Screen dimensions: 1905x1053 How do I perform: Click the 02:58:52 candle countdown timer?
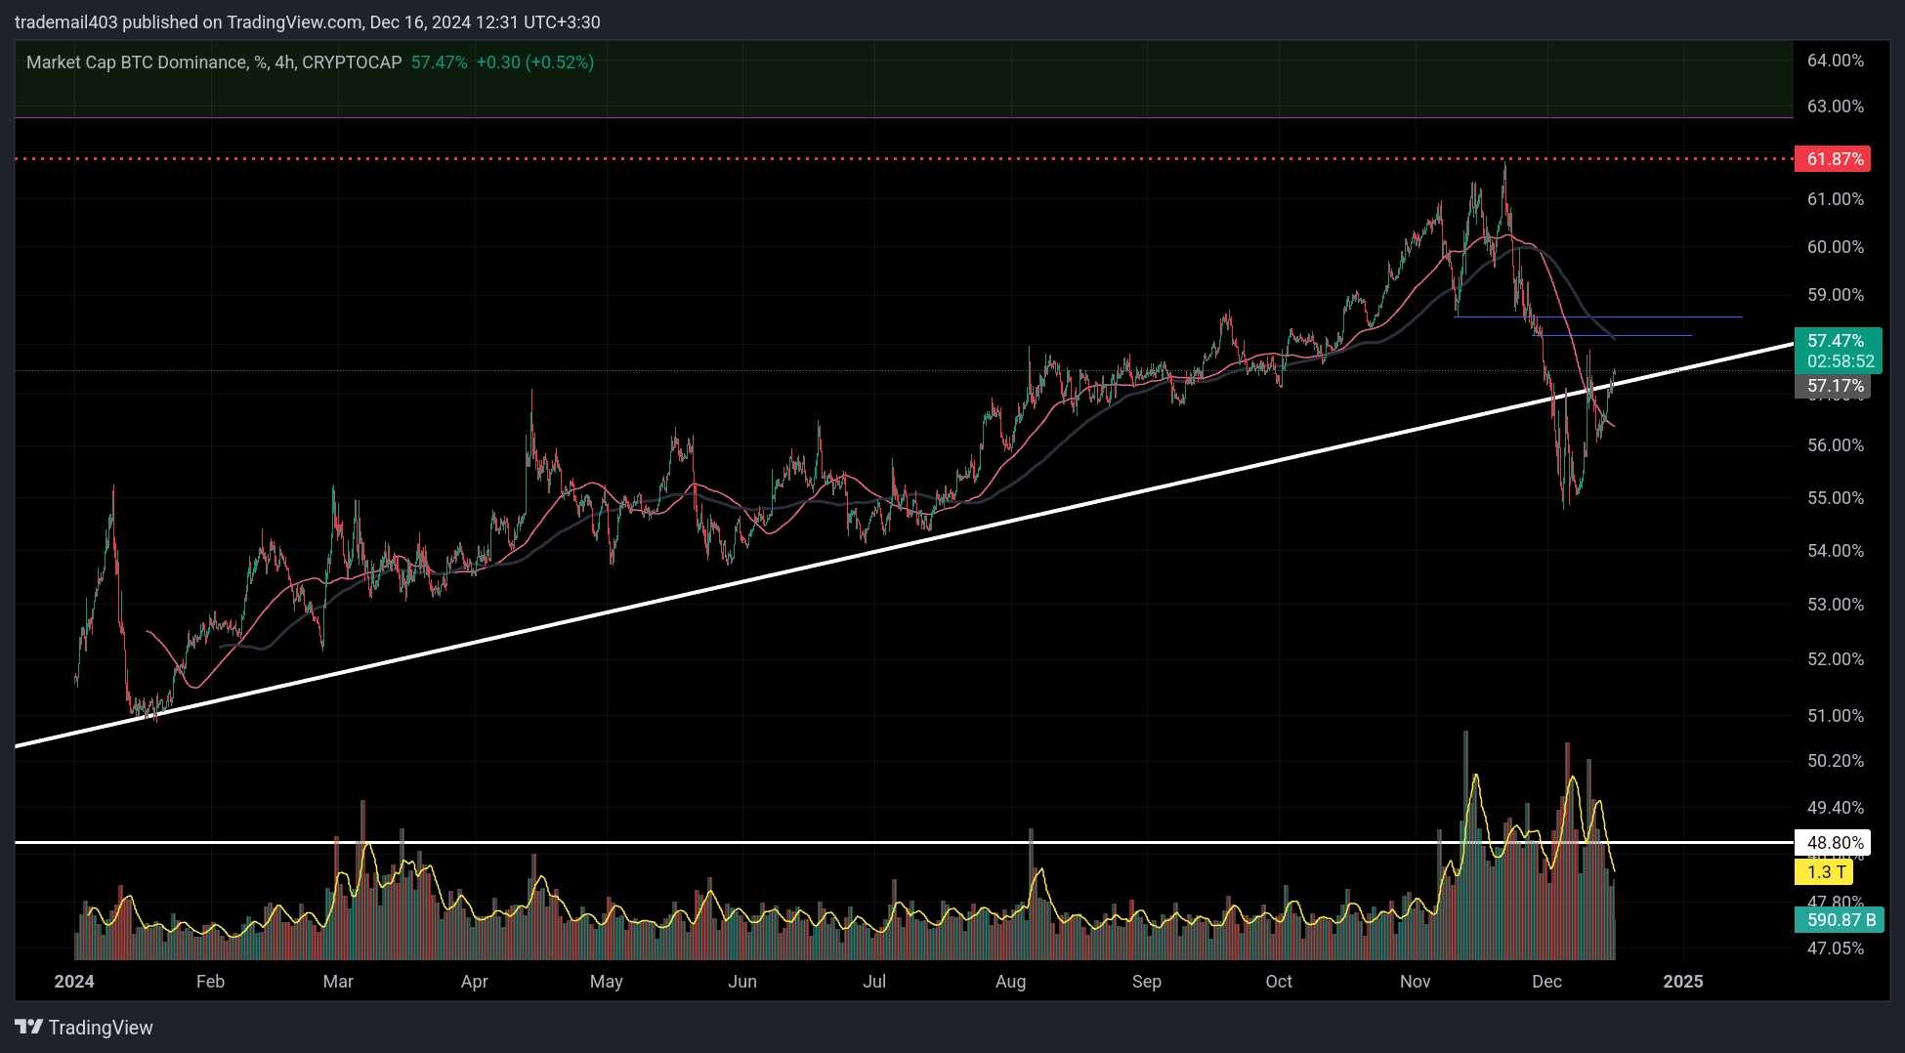click(x=1840, y=361)
